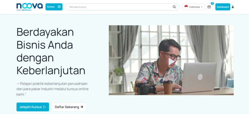Click the Indonesia language label
The height and width of the screenshot is (114, 249).
click(x=194, y=7)
